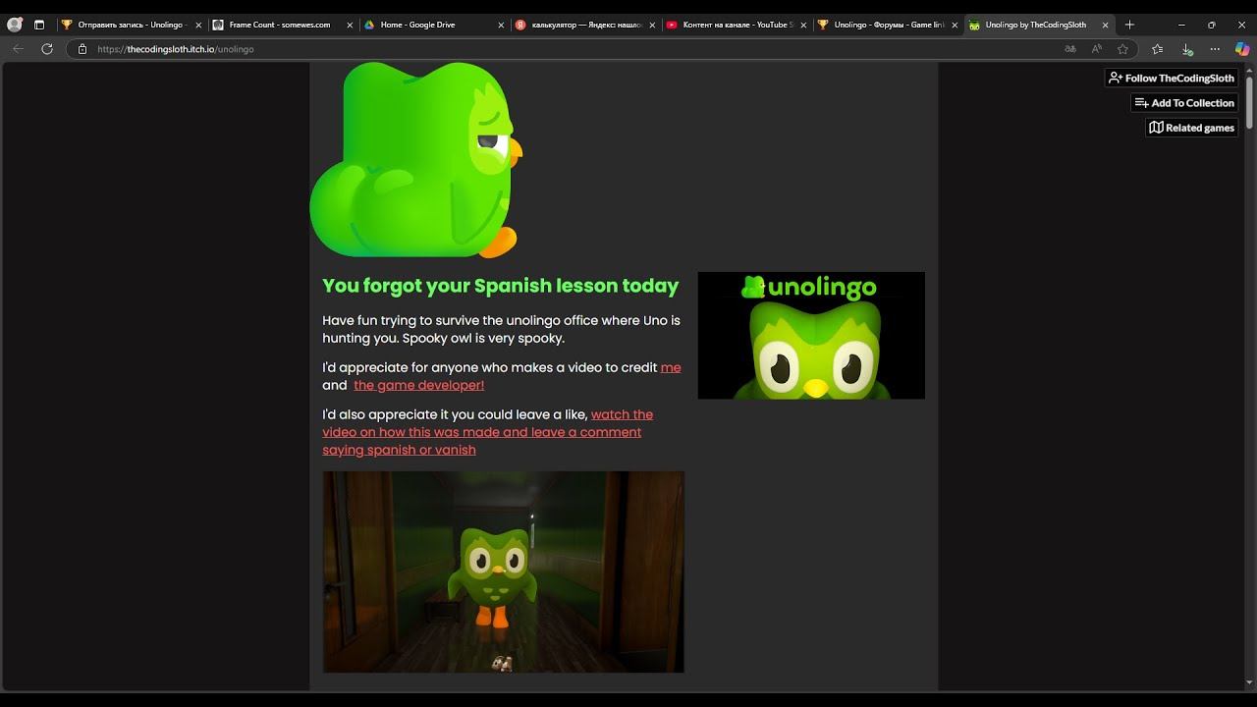
Task: Open the Related games button
Action: click(1191, 128)
